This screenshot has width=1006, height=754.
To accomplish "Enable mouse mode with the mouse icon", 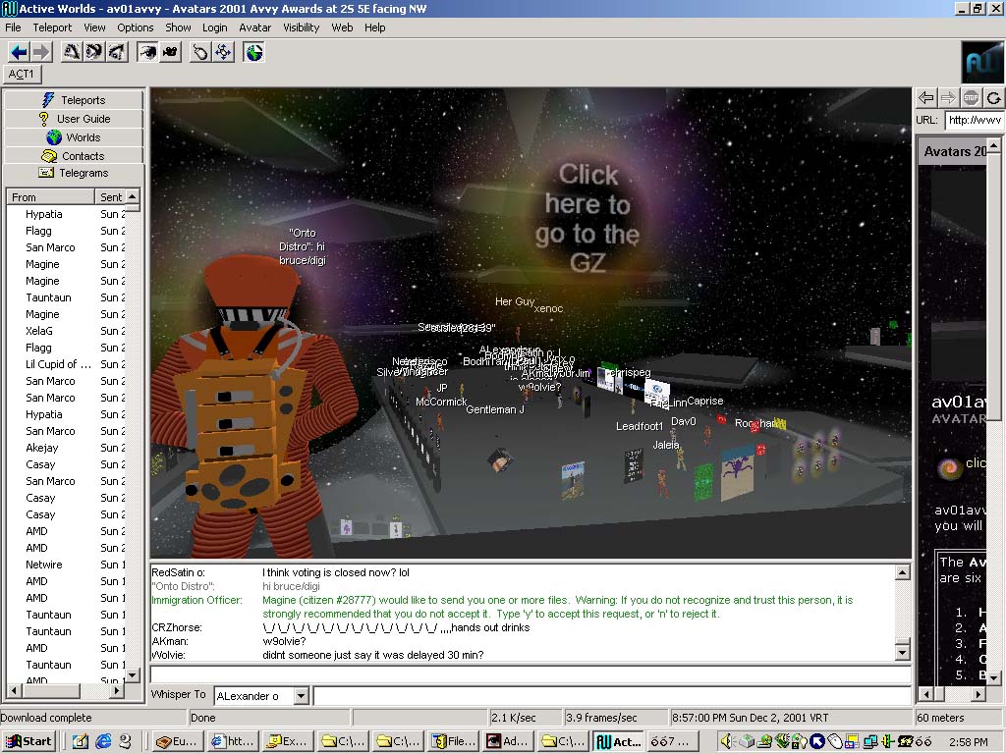I will [200, 52].
